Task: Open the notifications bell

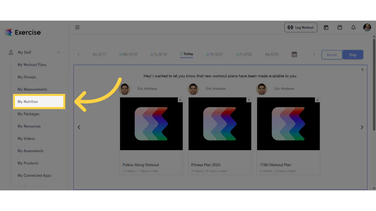Action: pos(353,27)
